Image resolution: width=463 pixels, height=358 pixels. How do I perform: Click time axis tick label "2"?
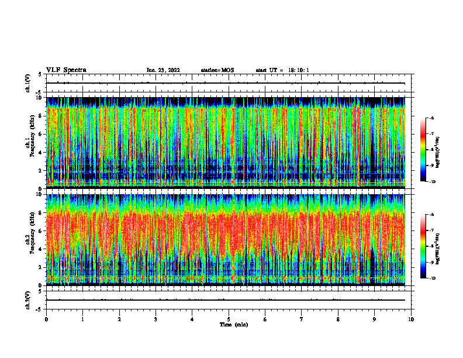click(119, 319)
